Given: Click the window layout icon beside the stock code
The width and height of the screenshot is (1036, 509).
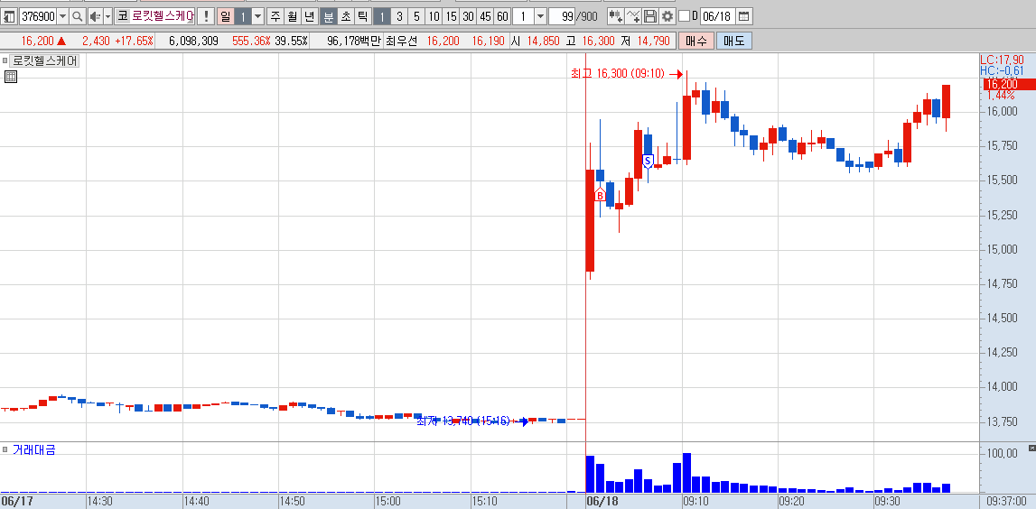Looking at the screenshot, I should (10, 16).
